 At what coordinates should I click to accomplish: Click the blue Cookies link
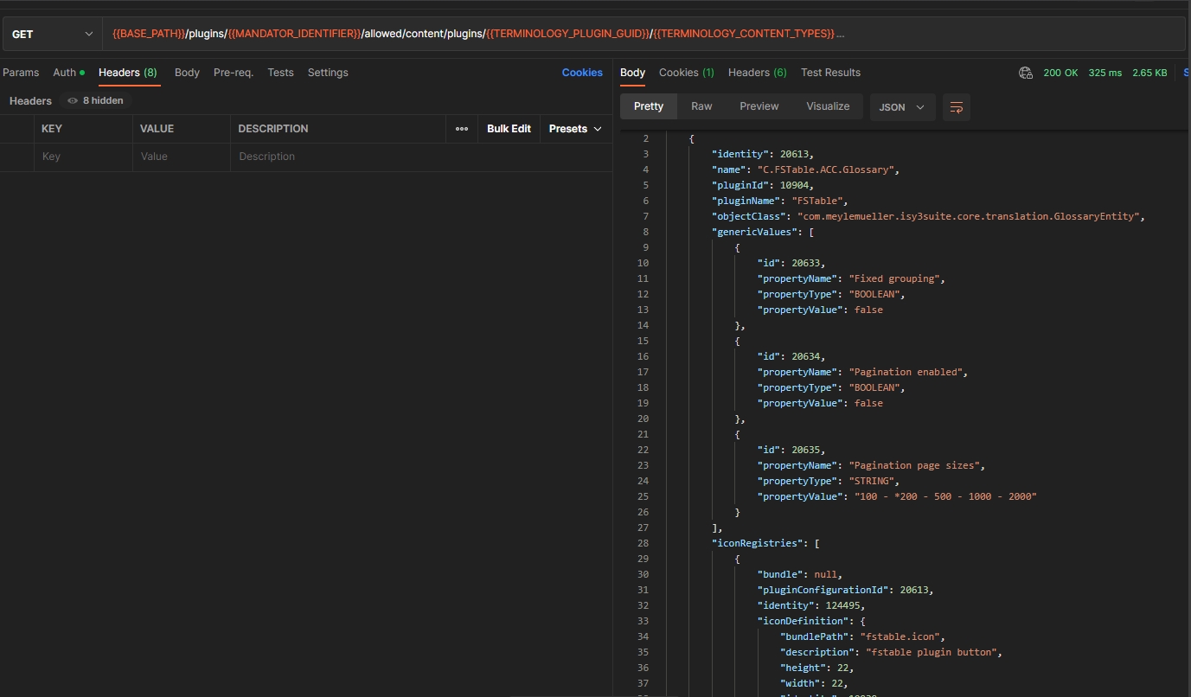(582, 73)
